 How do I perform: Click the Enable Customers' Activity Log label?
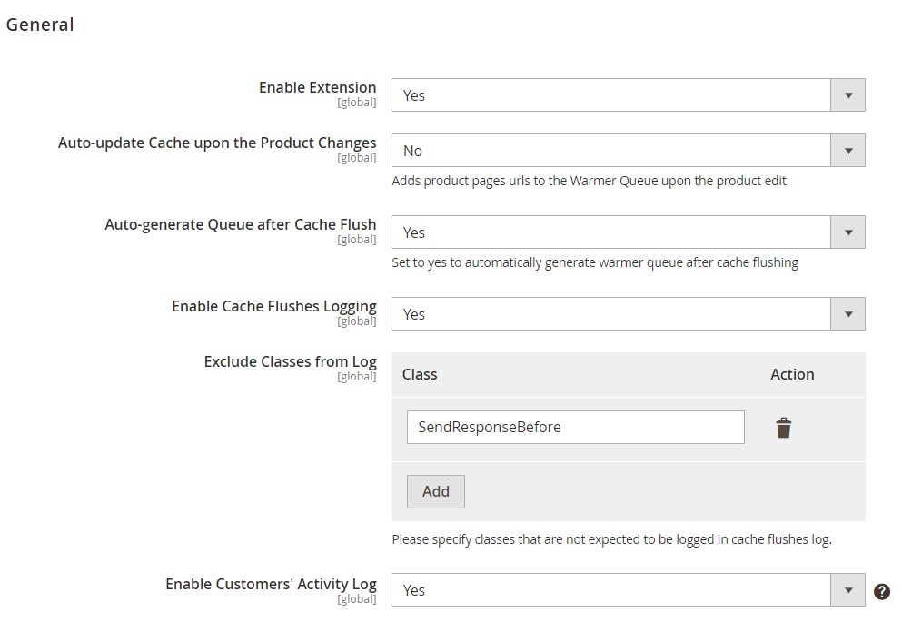pyautogui.click(x=271, y=584)
